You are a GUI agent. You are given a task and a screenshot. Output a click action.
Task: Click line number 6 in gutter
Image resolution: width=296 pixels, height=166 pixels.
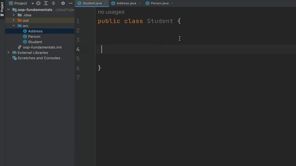tap(78, 68)
